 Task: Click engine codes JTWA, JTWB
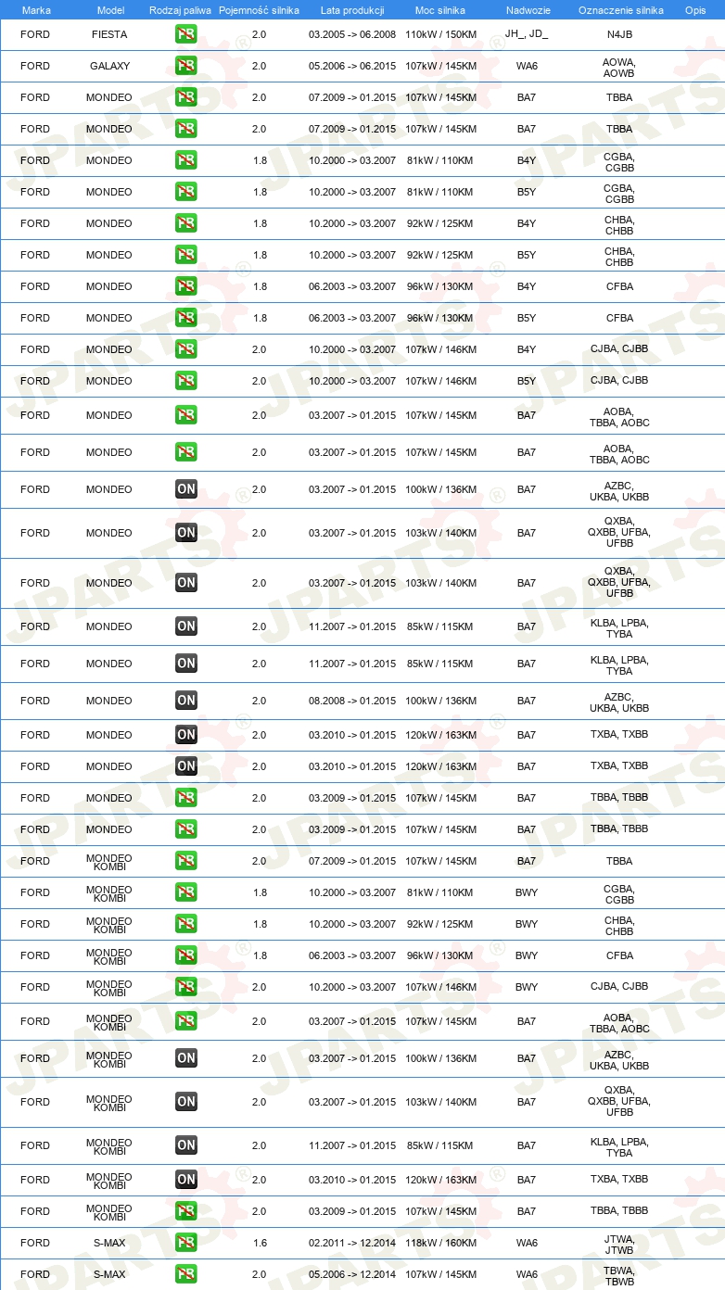[619, 1244]
